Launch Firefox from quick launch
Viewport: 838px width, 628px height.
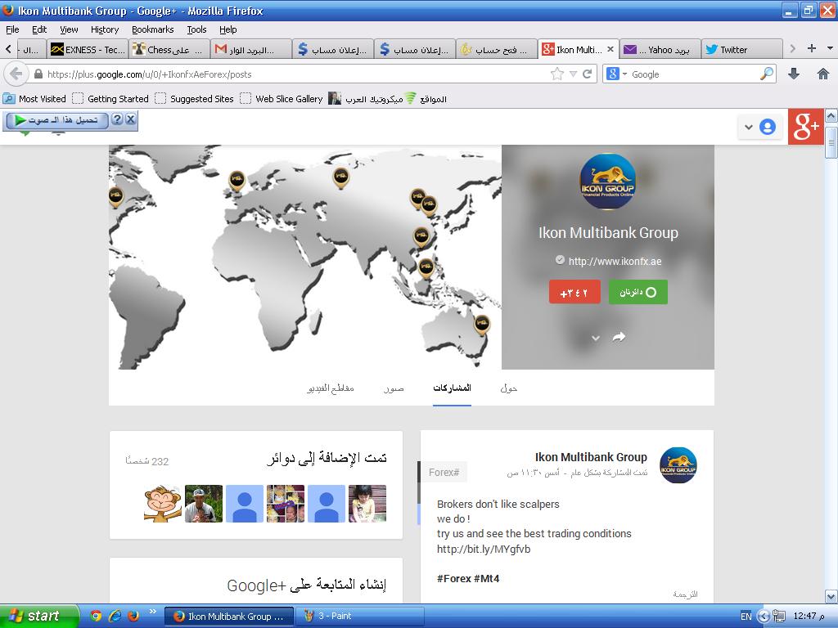(133, 616)
